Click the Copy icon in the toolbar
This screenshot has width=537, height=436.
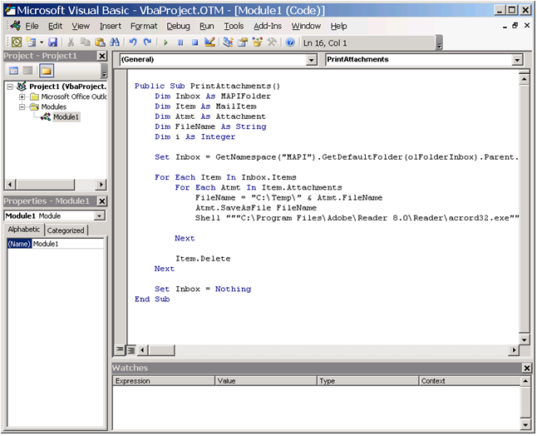(85, 42)
